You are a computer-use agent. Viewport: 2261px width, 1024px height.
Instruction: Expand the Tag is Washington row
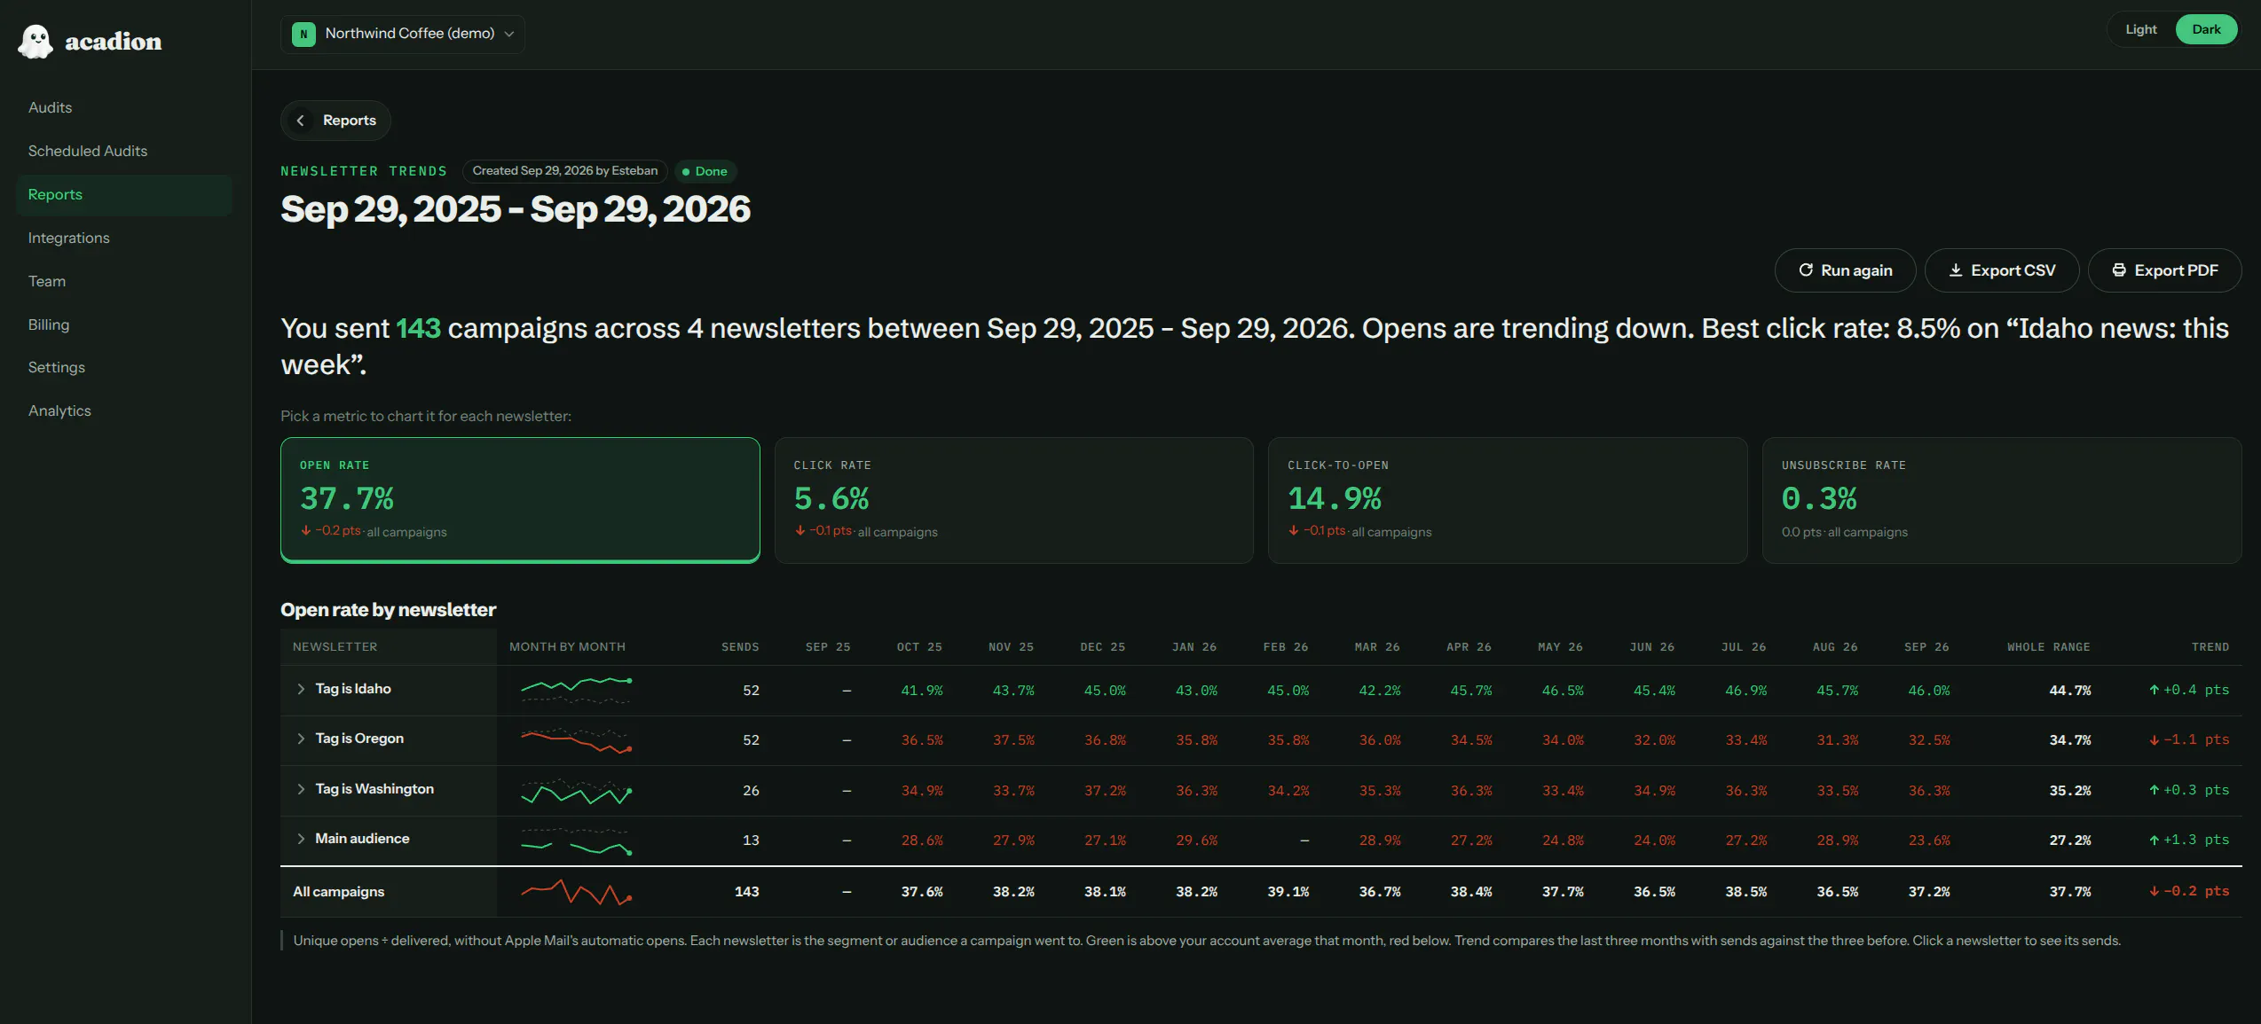click(301, 789)
